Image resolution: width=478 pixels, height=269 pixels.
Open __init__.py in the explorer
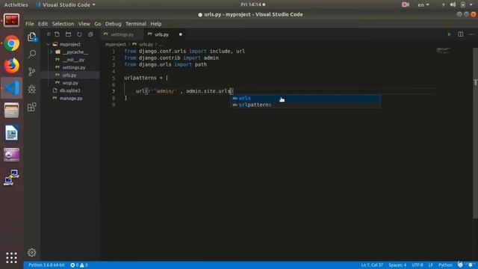pos(73,60)
